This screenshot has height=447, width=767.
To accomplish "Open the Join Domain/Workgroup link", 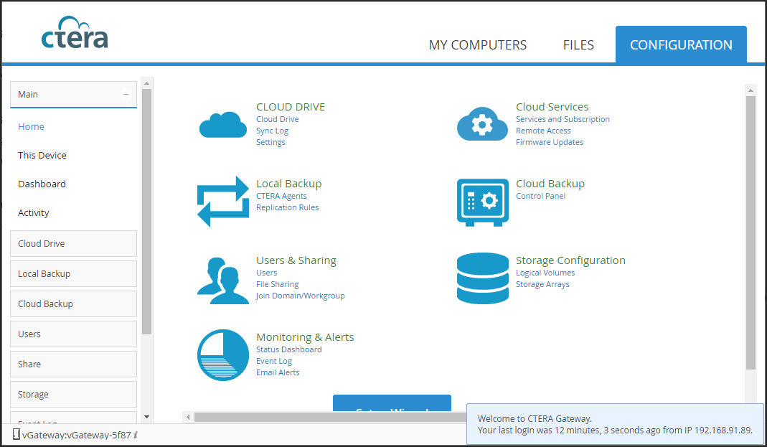I will coord(301,296).
